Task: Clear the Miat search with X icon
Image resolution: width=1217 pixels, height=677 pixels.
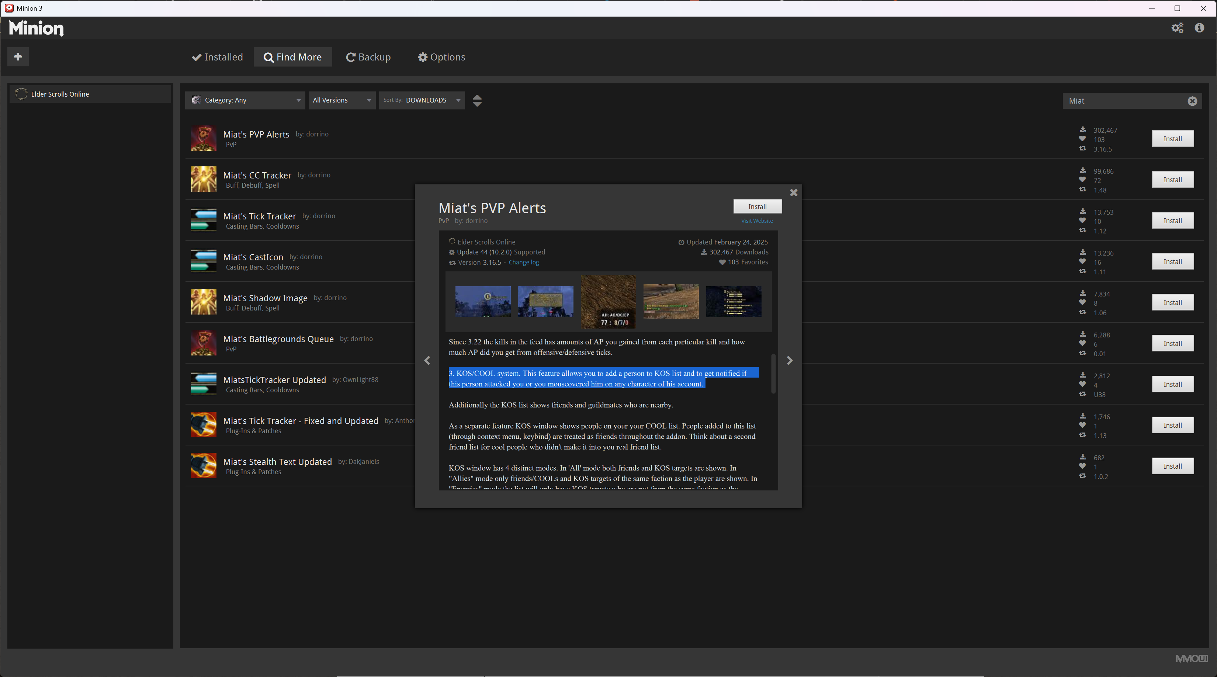Action: click(1192, 101)
